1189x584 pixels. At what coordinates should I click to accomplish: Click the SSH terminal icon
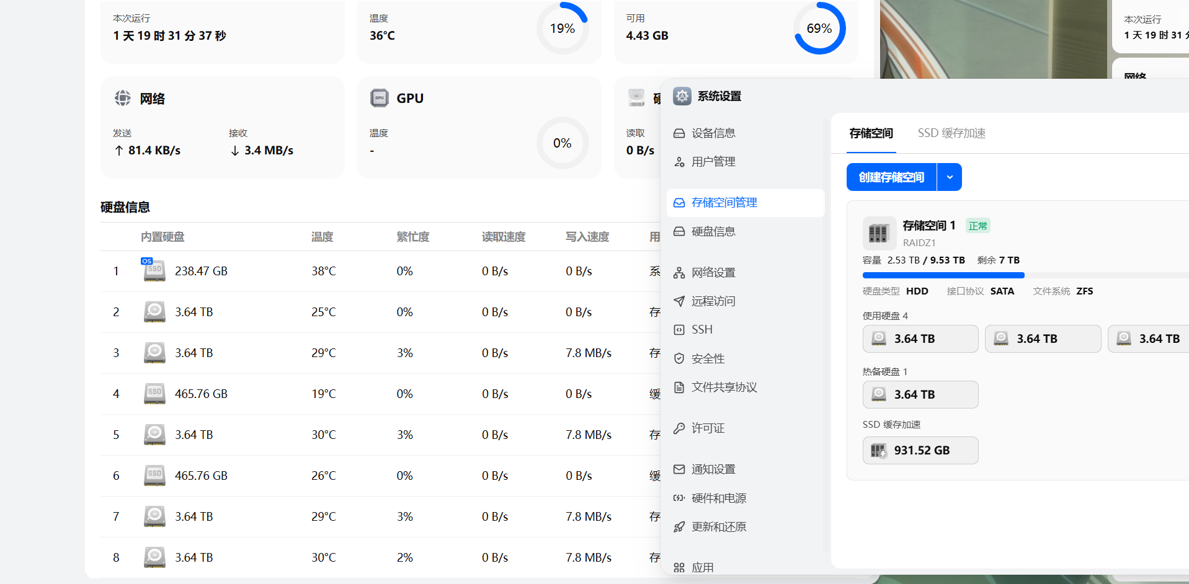point(679,330)
